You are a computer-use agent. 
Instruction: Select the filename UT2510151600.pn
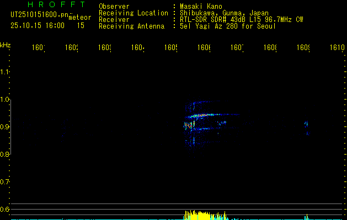[x=40, y=15]
